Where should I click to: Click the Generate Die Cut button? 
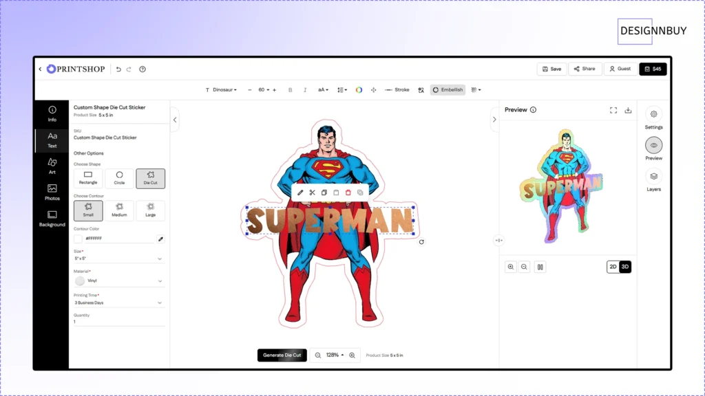point(282,355)
